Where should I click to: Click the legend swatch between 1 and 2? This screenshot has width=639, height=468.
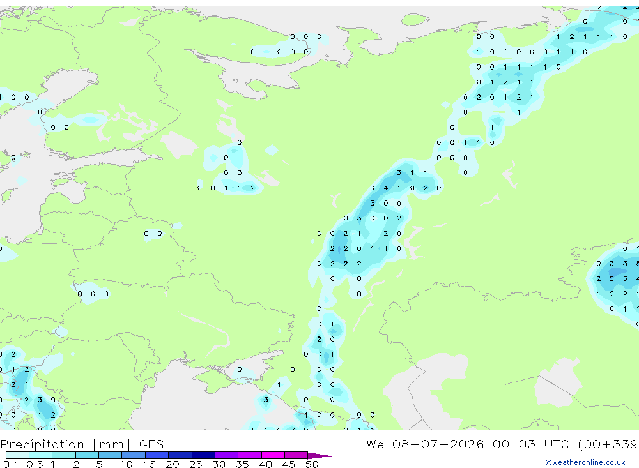63,455
